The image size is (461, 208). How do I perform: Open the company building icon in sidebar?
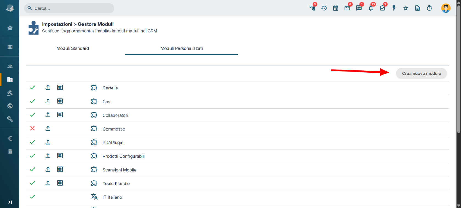click(10, 80)
